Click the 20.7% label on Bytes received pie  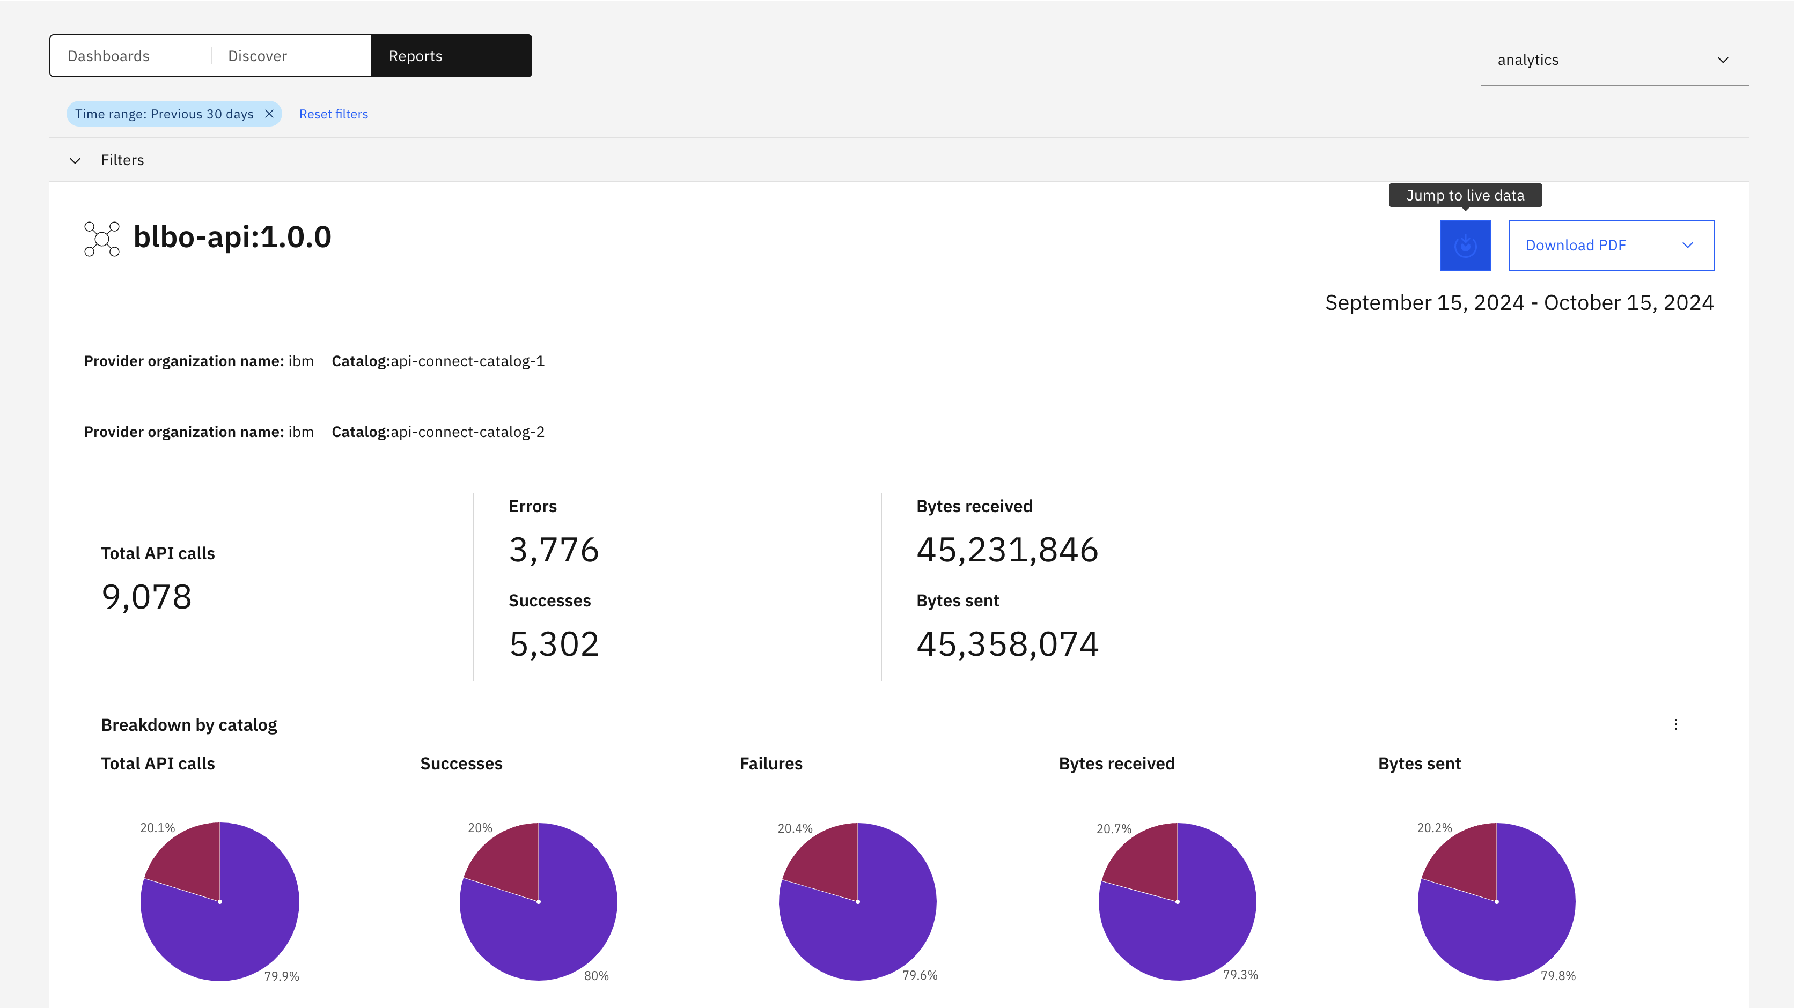(1114, 829)
